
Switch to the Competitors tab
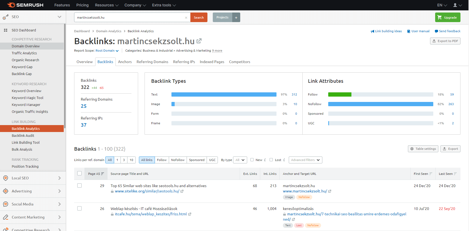239,62
